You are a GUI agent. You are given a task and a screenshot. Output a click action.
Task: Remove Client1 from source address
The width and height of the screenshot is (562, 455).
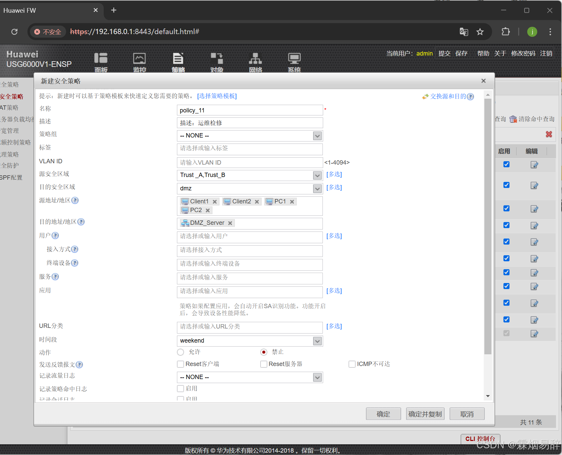215,202
